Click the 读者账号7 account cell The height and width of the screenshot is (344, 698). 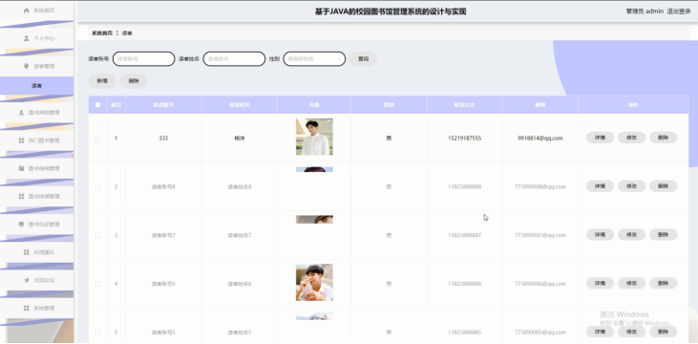(163, 235)
